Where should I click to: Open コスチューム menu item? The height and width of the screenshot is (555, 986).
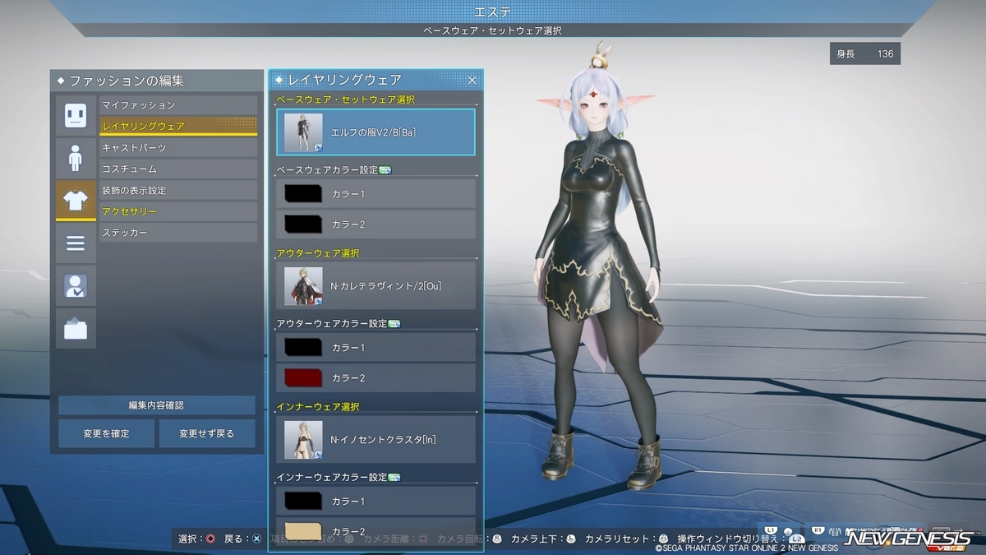178,169
